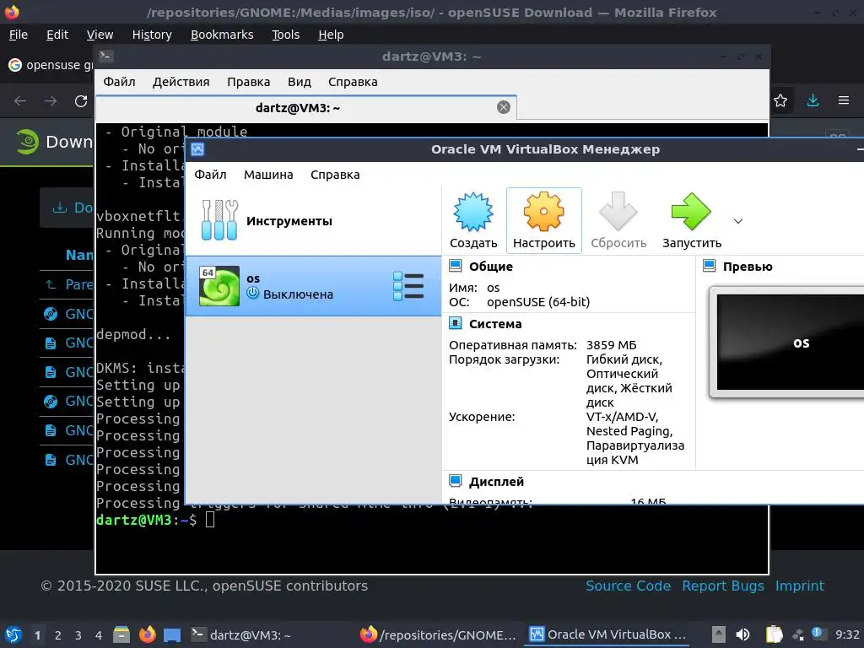This screenshot has height=648, width=864.
Task: Switch to workspace 3
Action: (78, 635)
